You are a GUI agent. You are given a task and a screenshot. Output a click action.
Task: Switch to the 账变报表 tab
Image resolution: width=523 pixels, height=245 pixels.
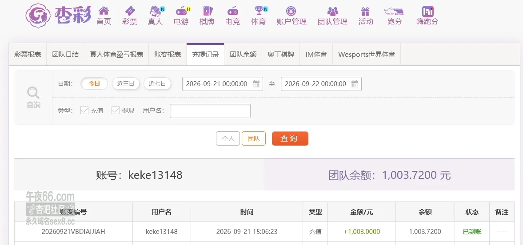(x=168, y=54)
